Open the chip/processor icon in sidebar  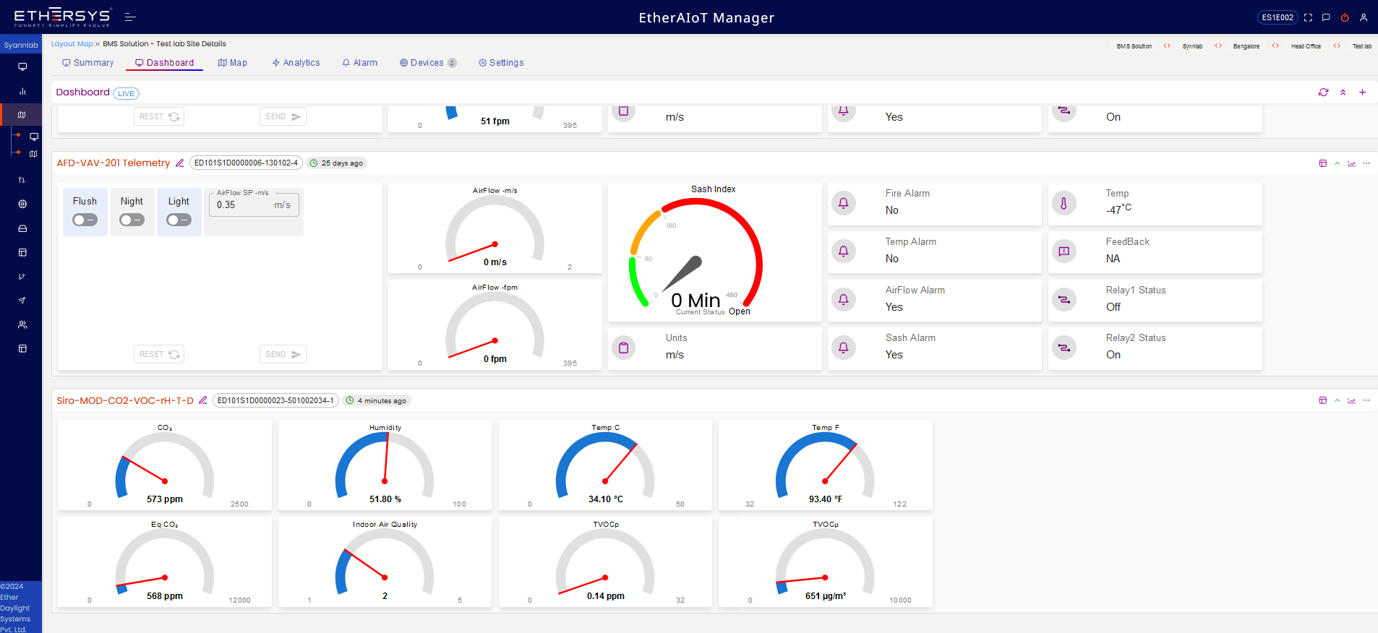pyautogui.click(x=22, y=204)
